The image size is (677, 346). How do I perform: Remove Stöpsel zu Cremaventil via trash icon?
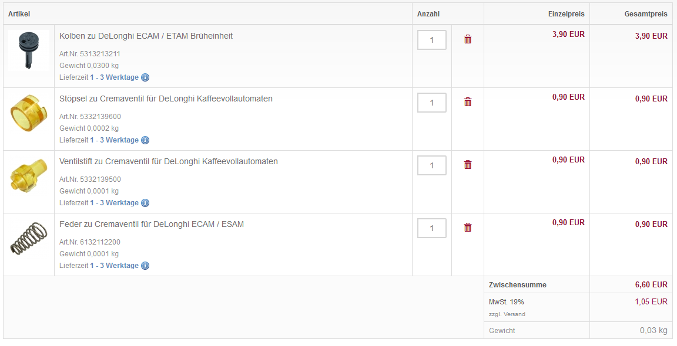click(x=468, y=102)
